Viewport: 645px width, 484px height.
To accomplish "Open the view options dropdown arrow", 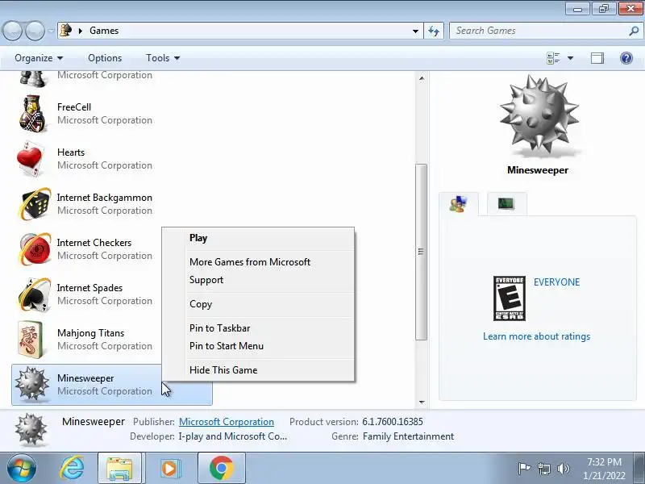I will 570,58.
